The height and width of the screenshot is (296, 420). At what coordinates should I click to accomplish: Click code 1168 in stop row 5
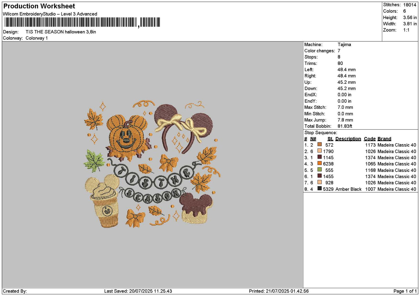370,170
